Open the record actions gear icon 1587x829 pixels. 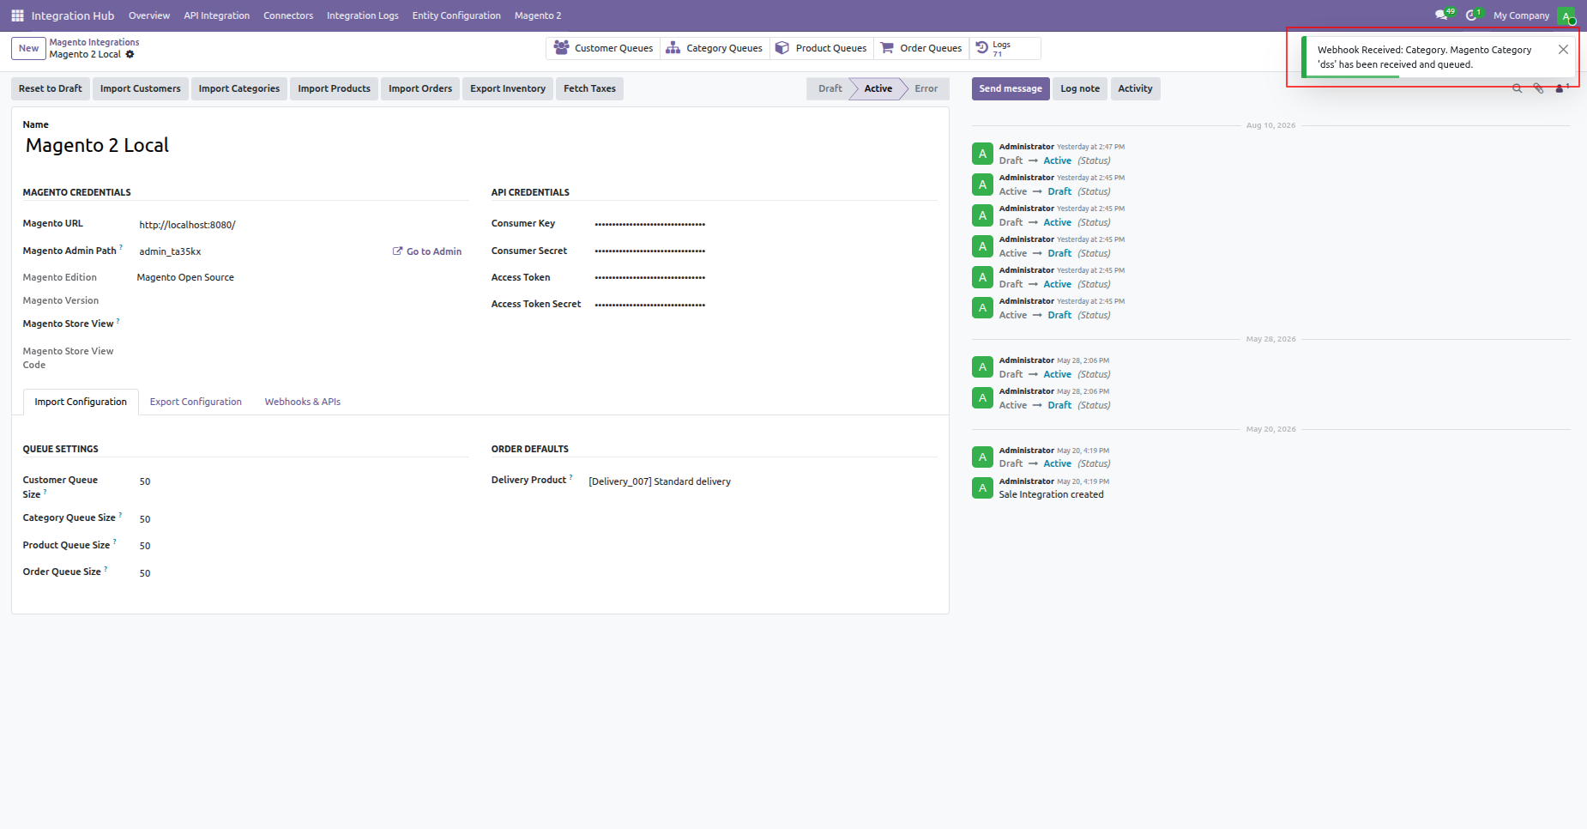coord(130,54)
